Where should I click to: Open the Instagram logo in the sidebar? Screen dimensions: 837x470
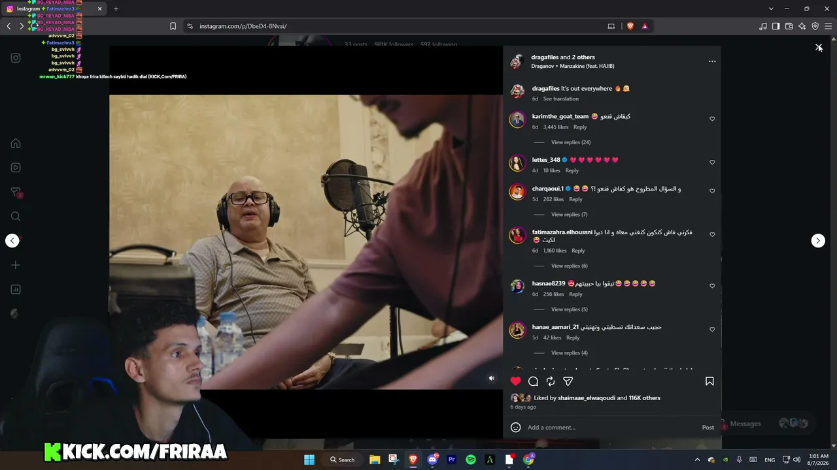16,58
